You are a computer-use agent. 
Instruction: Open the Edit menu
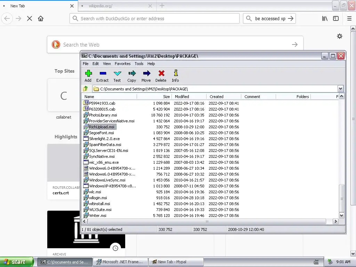95,64
